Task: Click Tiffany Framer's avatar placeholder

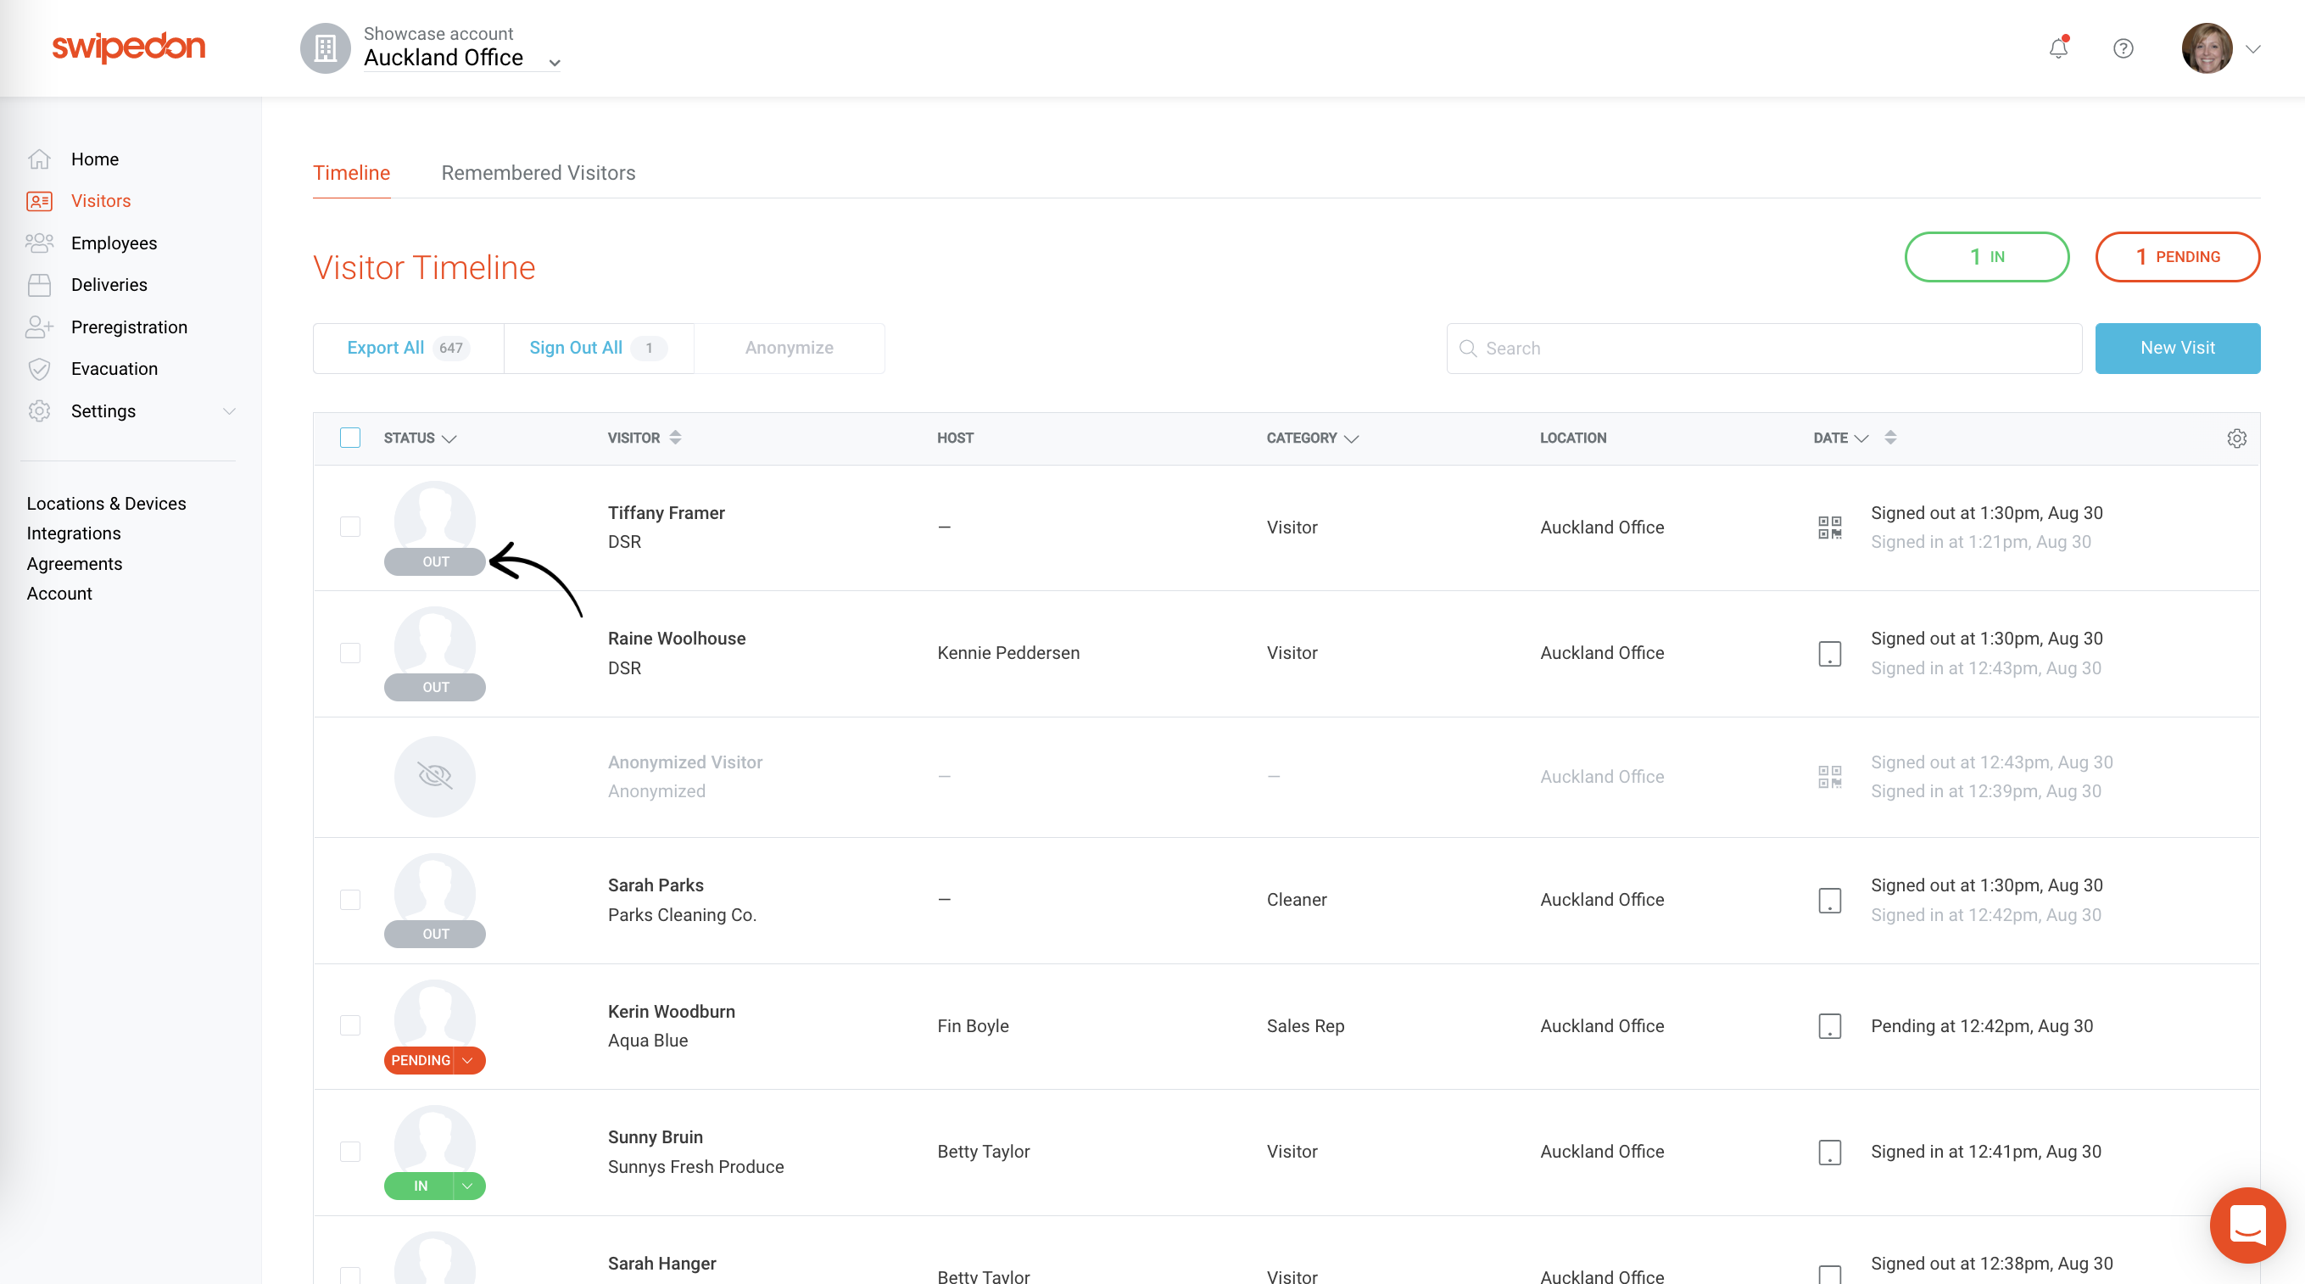Action: pyautogui.click(x=435, y=516)
